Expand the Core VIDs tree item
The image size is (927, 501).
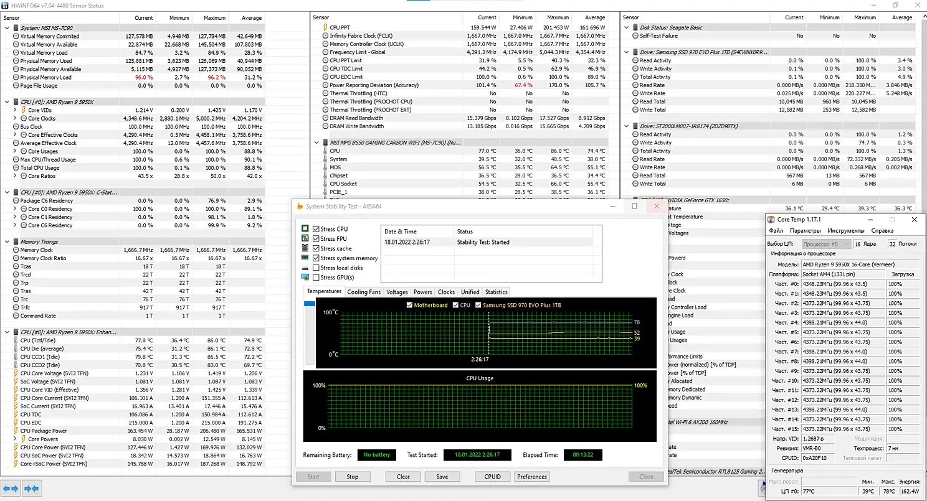[15, 110]
